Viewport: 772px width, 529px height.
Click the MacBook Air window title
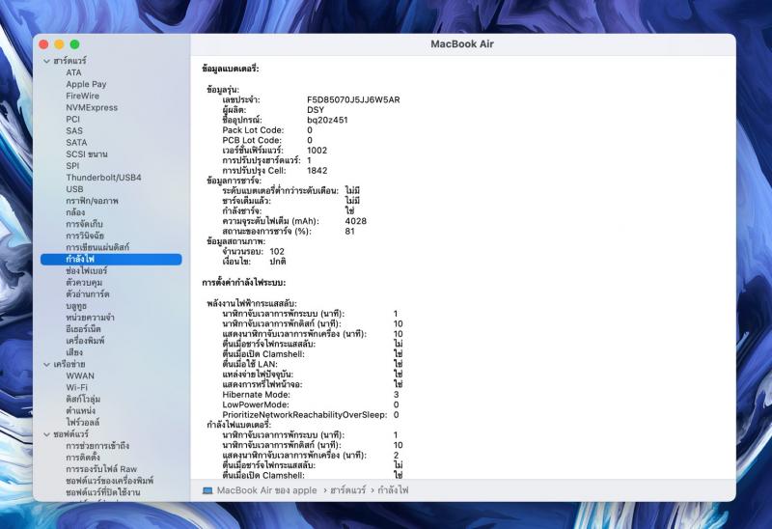(x=462, y=43)
